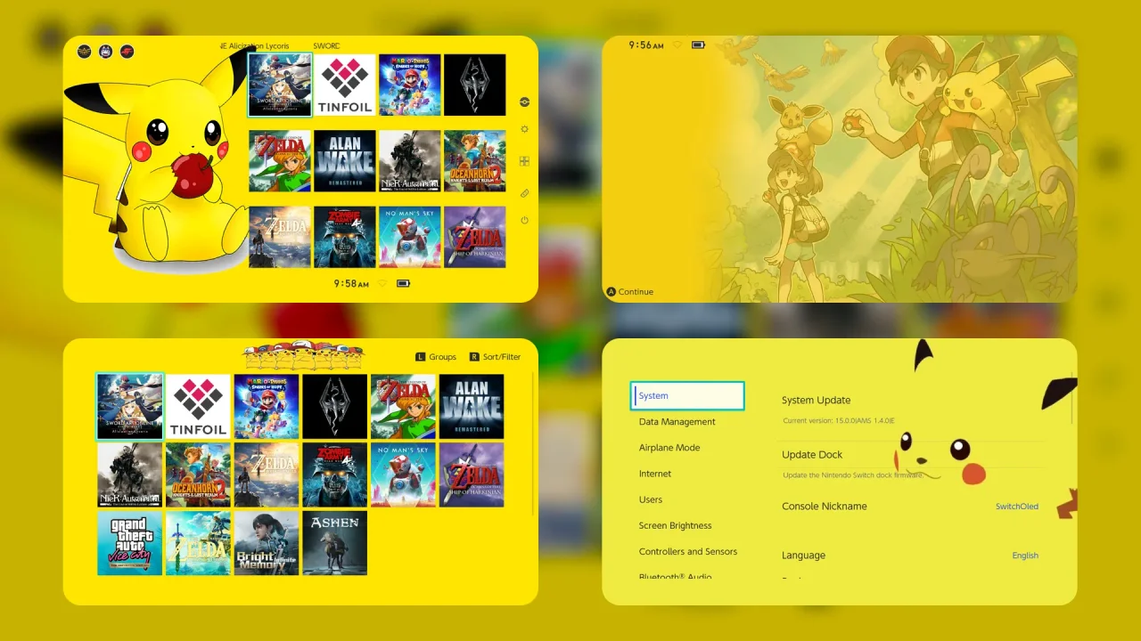Open the Controllers icon on the home sidebar
Viewport: 1141px width, 641px height.
(x=524, y=193)
